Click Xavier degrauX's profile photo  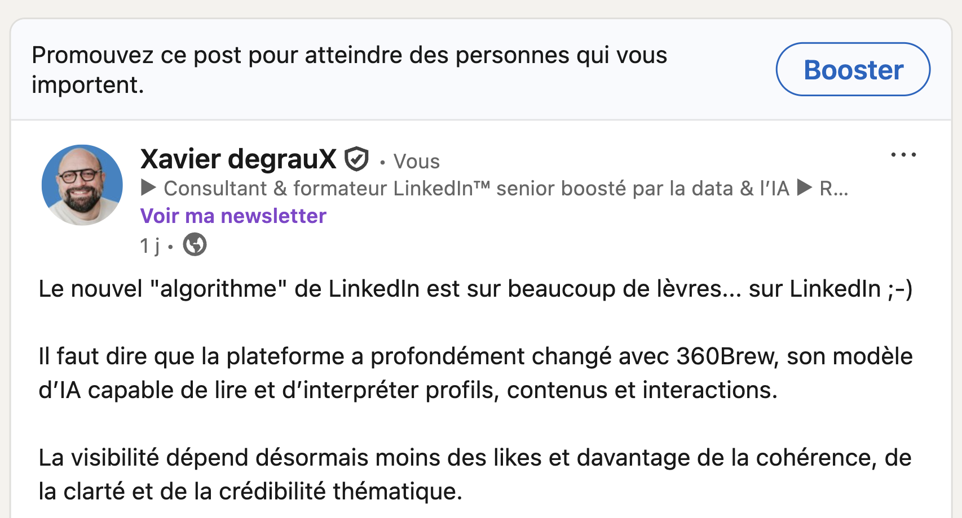tap(82, 185)
